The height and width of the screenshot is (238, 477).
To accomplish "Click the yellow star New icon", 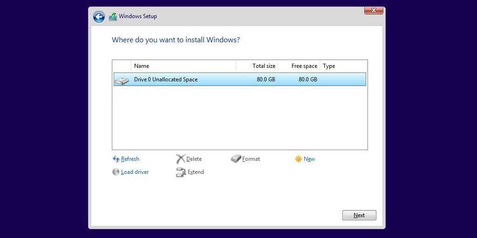I will coord(299,159).
